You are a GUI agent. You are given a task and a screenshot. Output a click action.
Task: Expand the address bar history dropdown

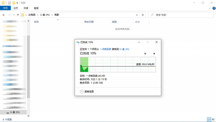click(x=137, y=15)
